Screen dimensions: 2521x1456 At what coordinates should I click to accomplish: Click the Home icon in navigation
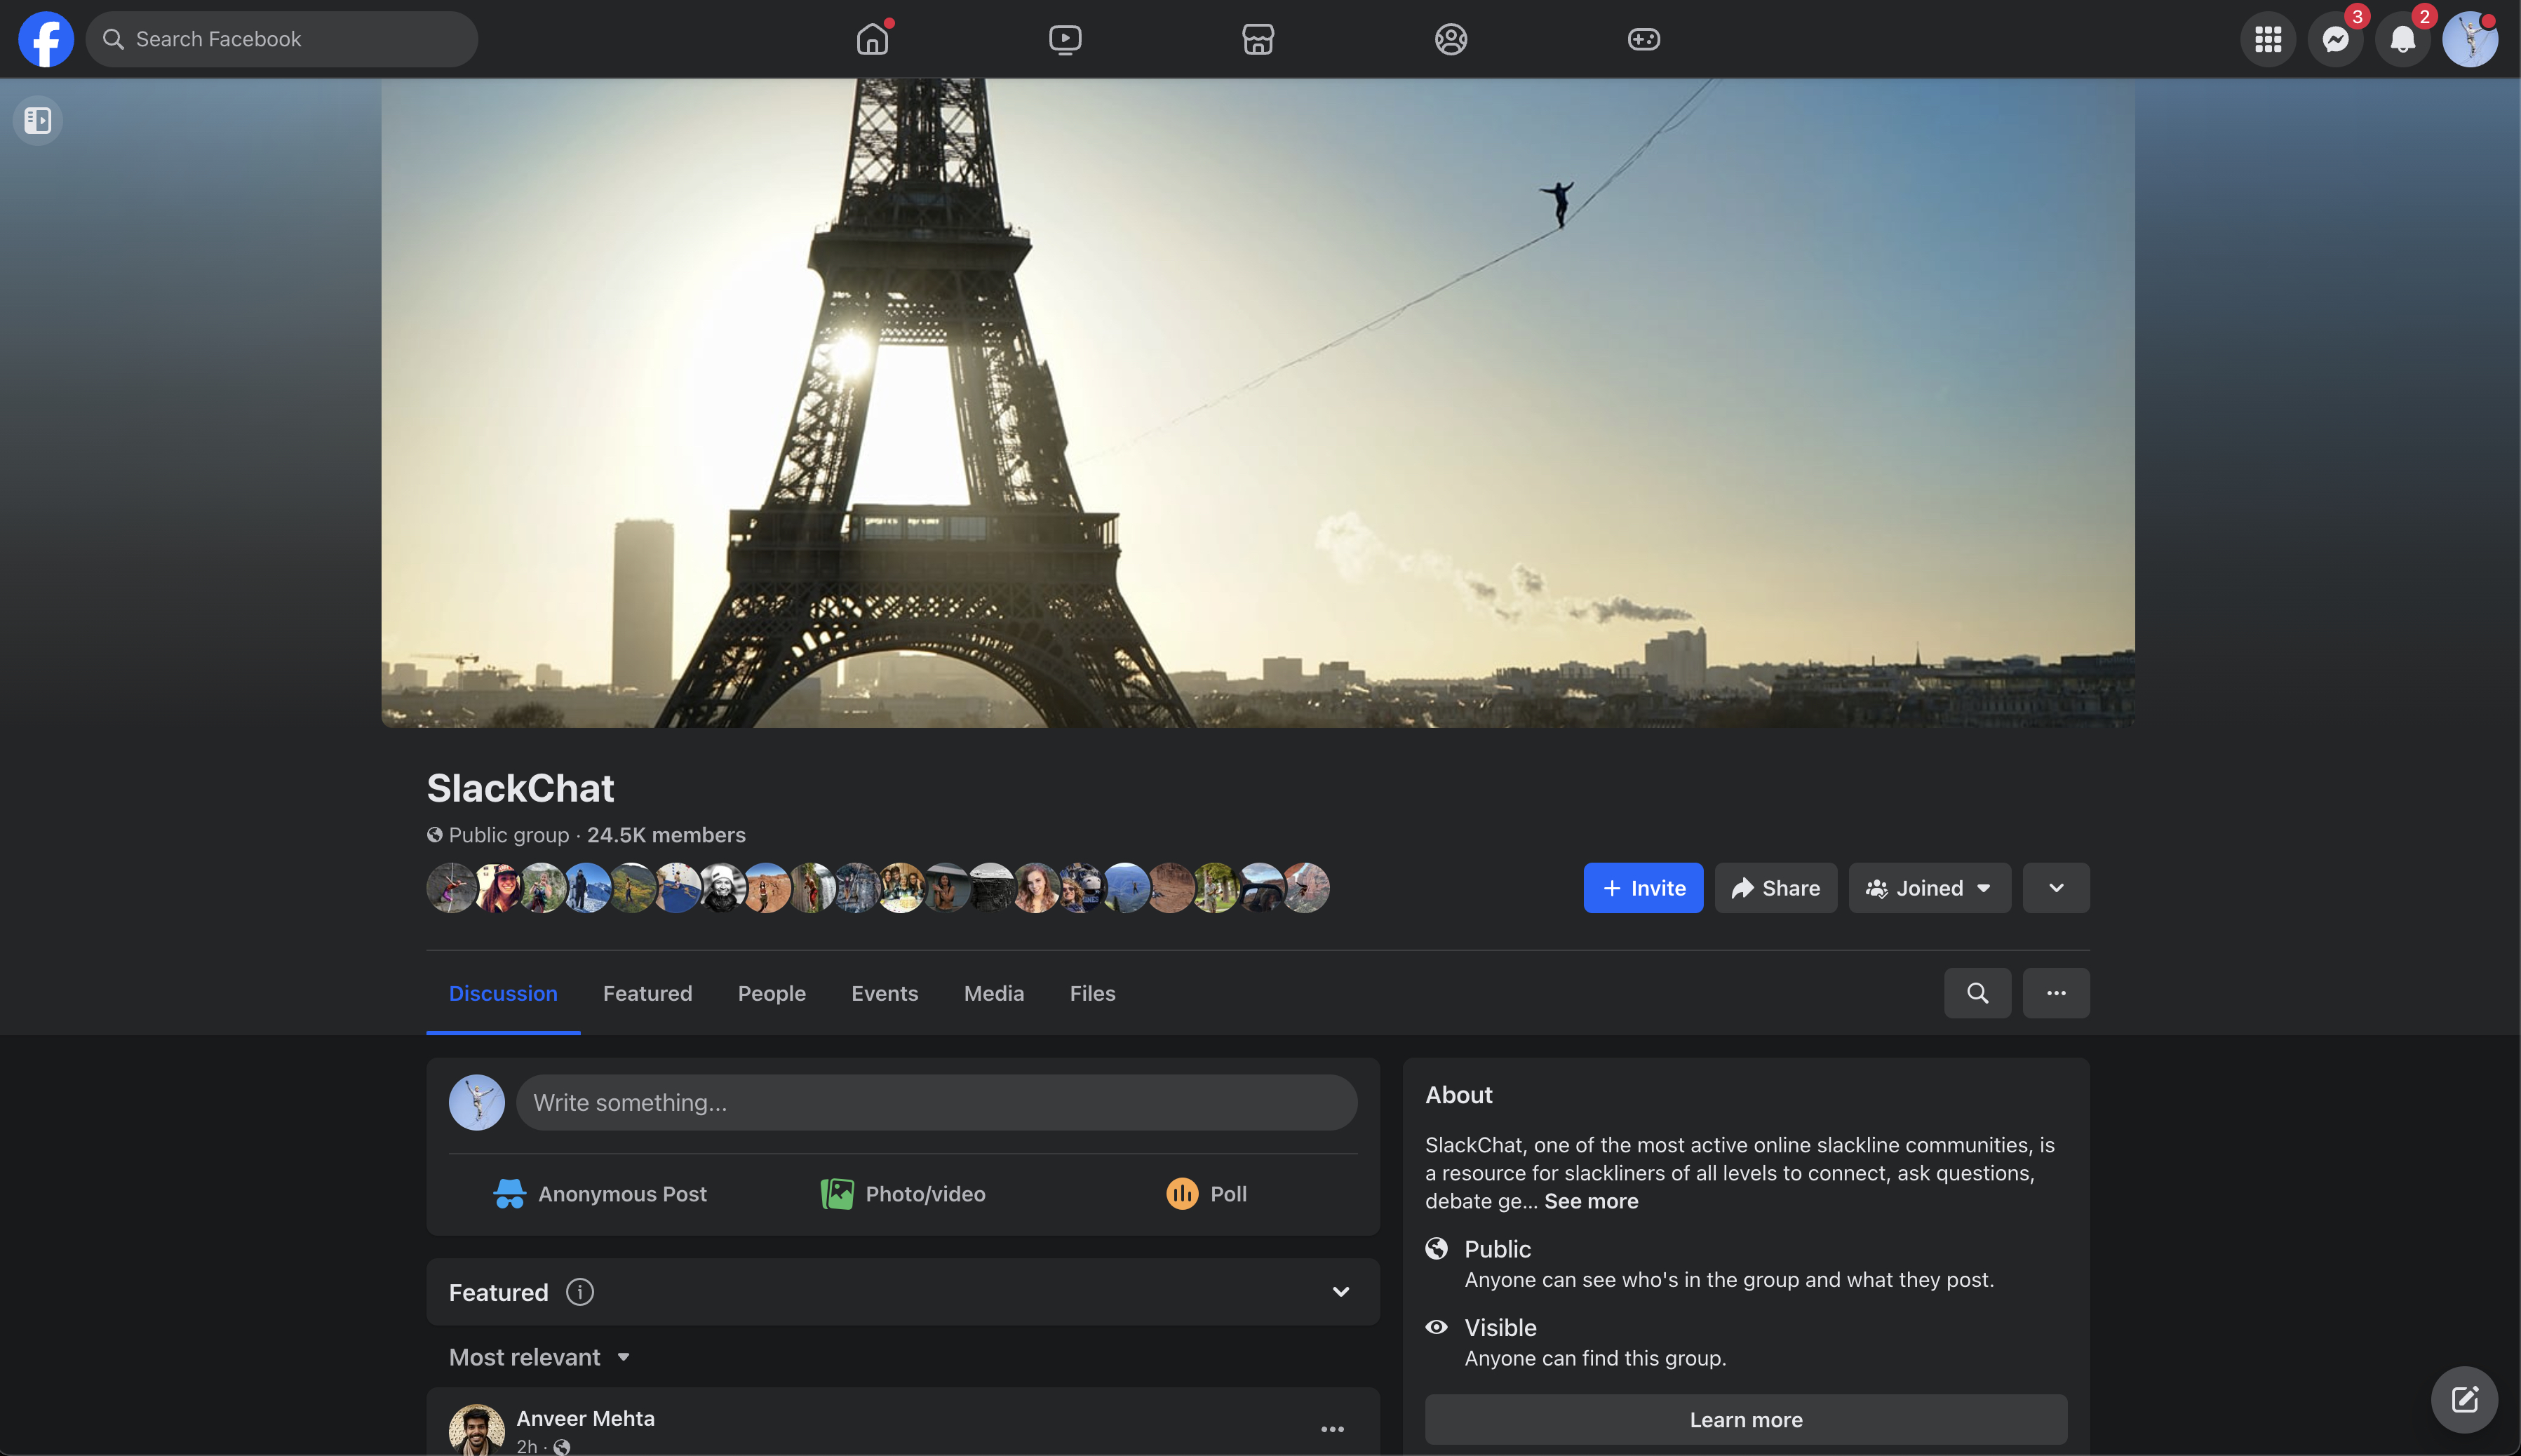click(x=872, y=39)
